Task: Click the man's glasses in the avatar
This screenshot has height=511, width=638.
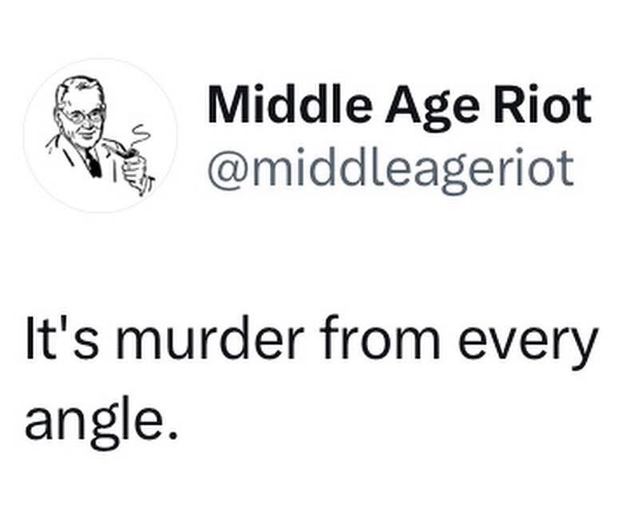Action: click(x=83, y=115)
